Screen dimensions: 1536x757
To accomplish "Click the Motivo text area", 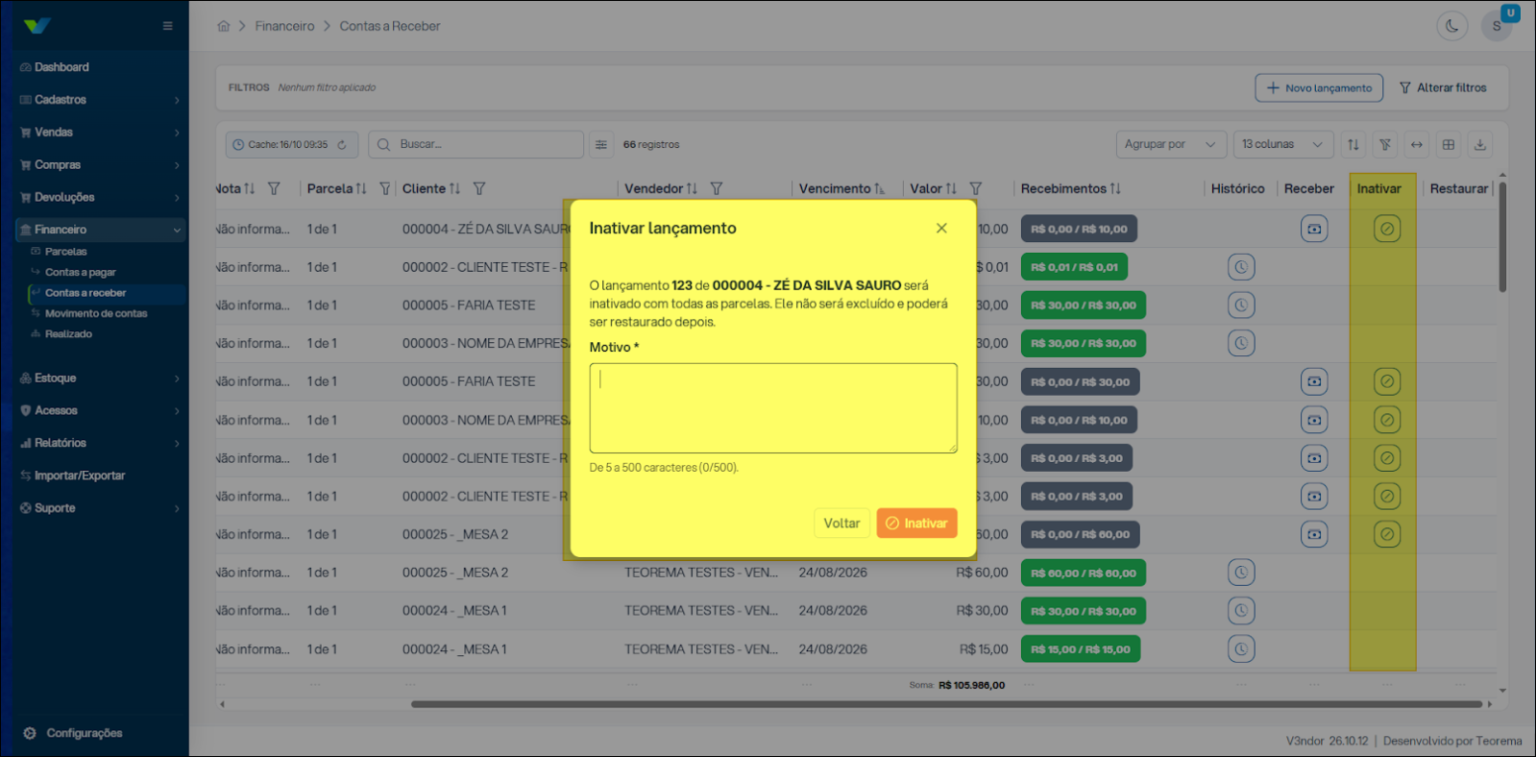I will click(773, 408).
